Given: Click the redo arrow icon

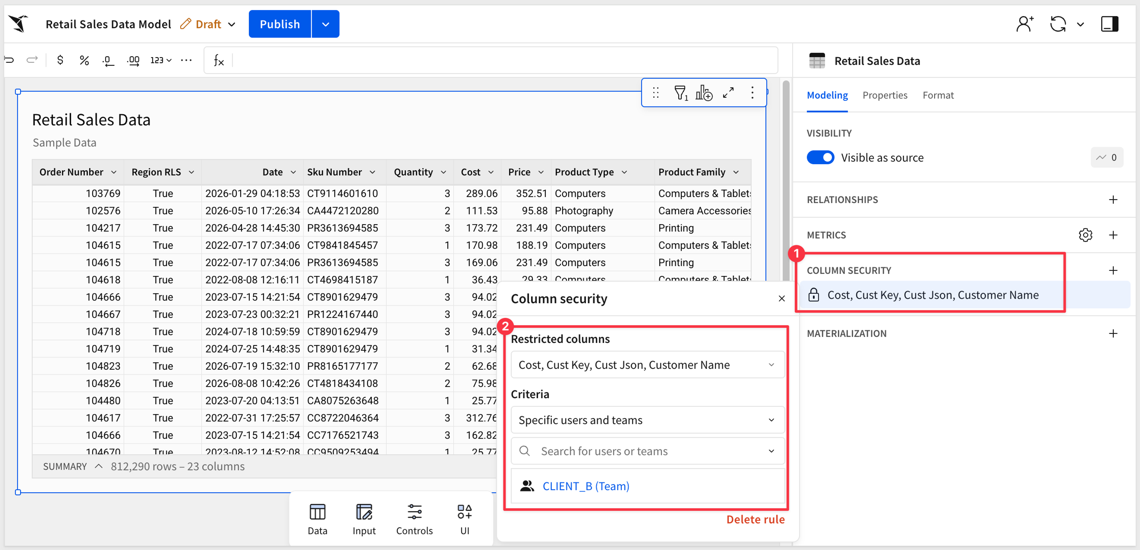Looking at the screenshot, I should click(x=32, y=60).
